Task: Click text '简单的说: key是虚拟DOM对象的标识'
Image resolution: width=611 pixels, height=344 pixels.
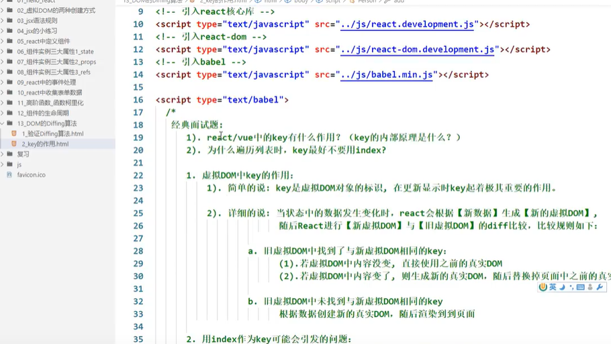Action: point(305,188)
